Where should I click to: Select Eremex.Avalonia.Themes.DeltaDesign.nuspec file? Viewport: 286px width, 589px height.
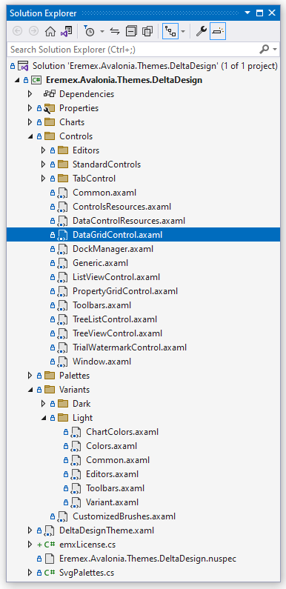pos(147,559)
